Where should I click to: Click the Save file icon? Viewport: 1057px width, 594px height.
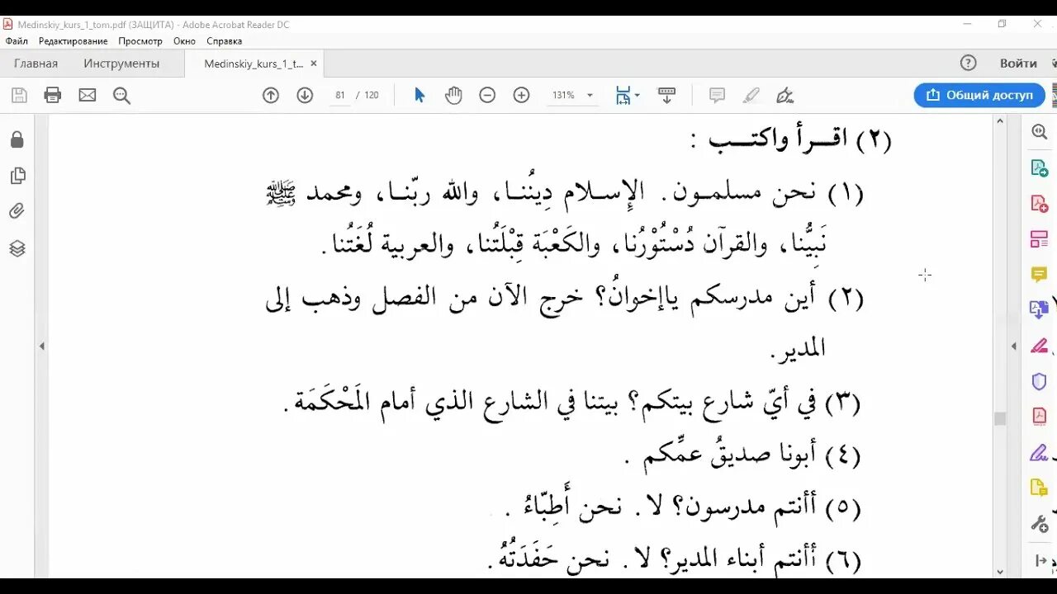[19, 96]
